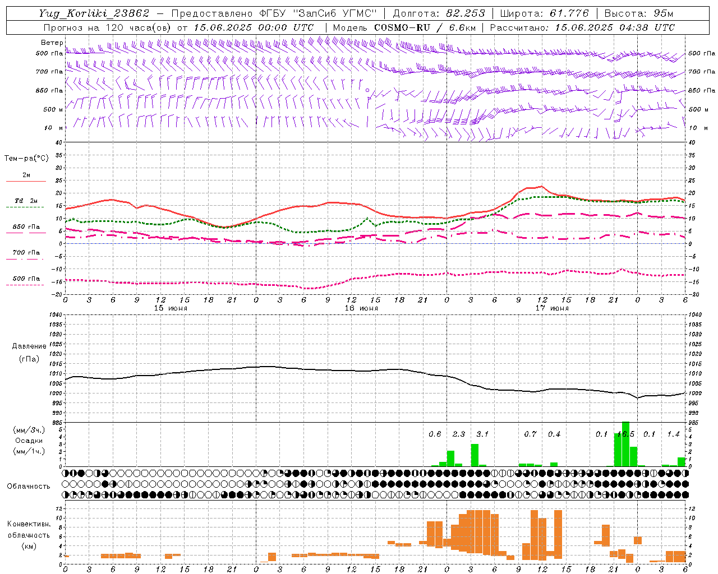This screenshot has width=718, height=574.
Task: Click the Ветер panel label
Action: tap(52, 43)
